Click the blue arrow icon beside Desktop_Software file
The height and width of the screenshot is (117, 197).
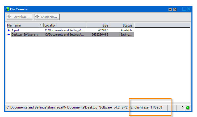coord(9,34)
